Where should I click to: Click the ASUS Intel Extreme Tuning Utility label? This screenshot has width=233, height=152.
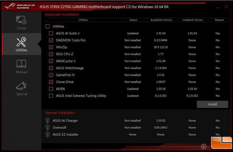click(81, 96)
